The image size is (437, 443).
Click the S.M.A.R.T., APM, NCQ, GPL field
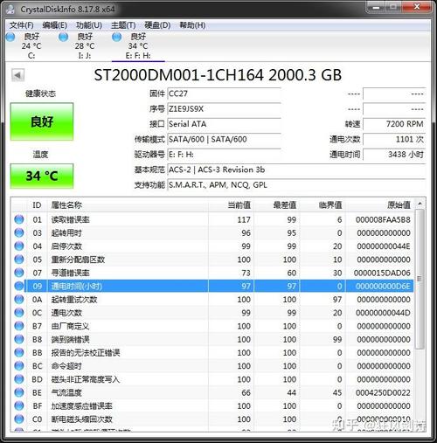(x=296, y=184)
